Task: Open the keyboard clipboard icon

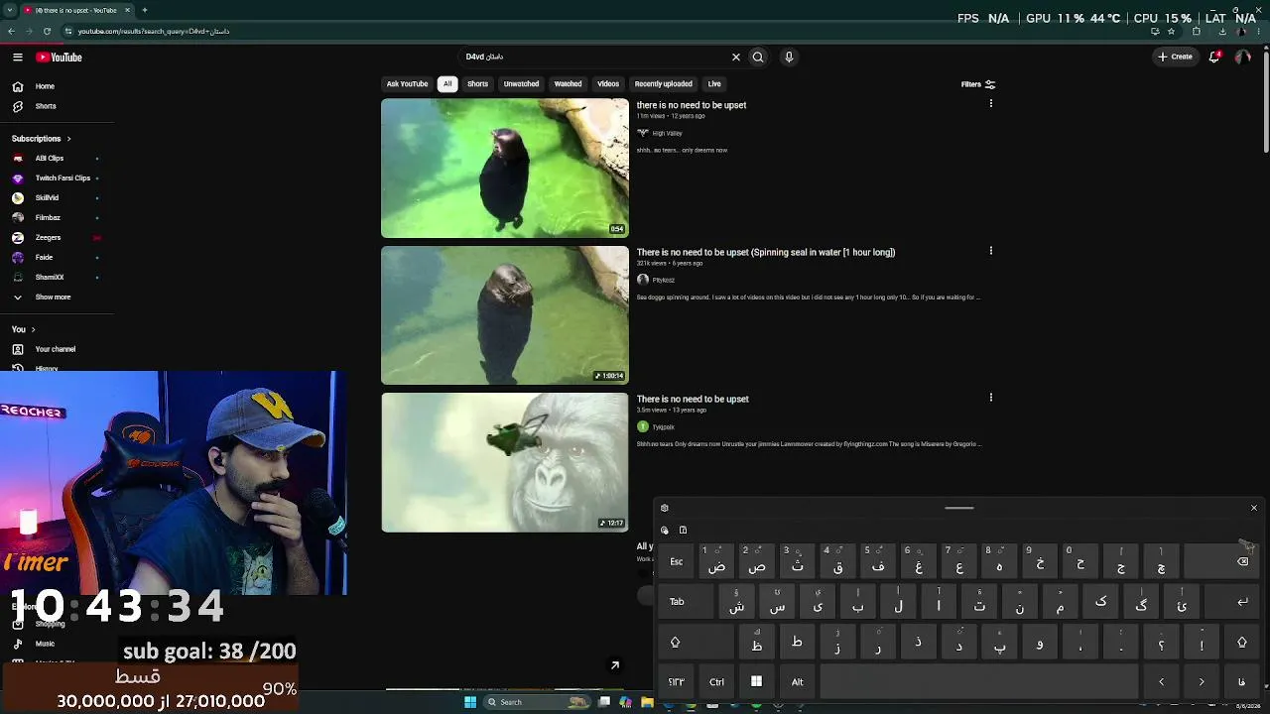Action: [x=683, y=531]
